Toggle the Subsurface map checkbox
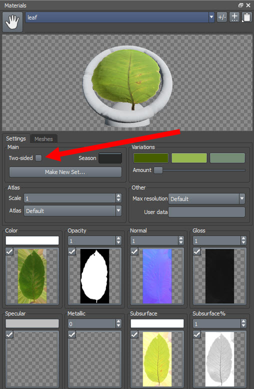 pyautogui.click(x=134, y=334)
